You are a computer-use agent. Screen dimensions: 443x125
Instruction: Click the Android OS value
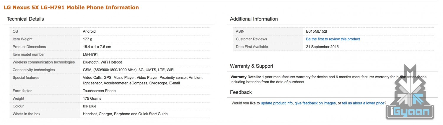pos(89,31)
